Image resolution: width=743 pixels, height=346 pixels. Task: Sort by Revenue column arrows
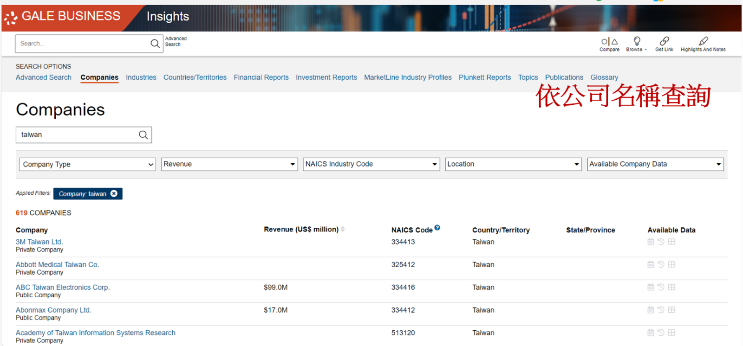click(343, 229)
